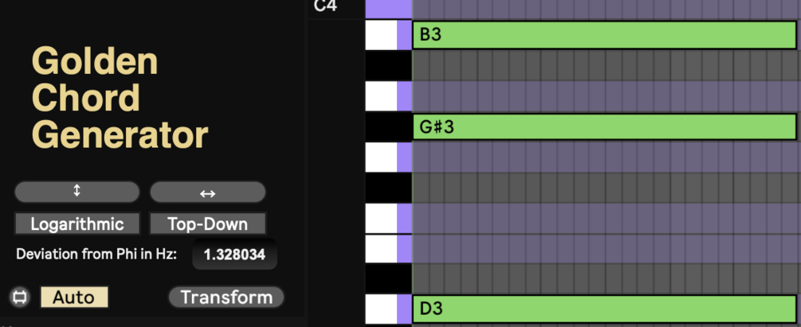The image size is (801, 327).
Task: Select the B3 MIDI note clip
Action: coord(603,36)
